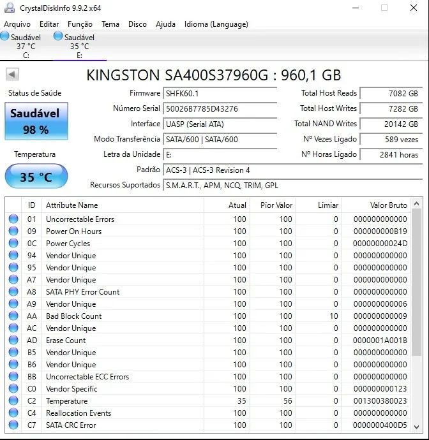Open the Disco menu
The image size is (429, 440).
pos(137,24)
